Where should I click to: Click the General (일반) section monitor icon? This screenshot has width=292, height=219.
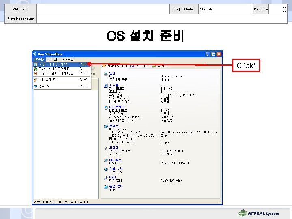(x=106, y=73)
